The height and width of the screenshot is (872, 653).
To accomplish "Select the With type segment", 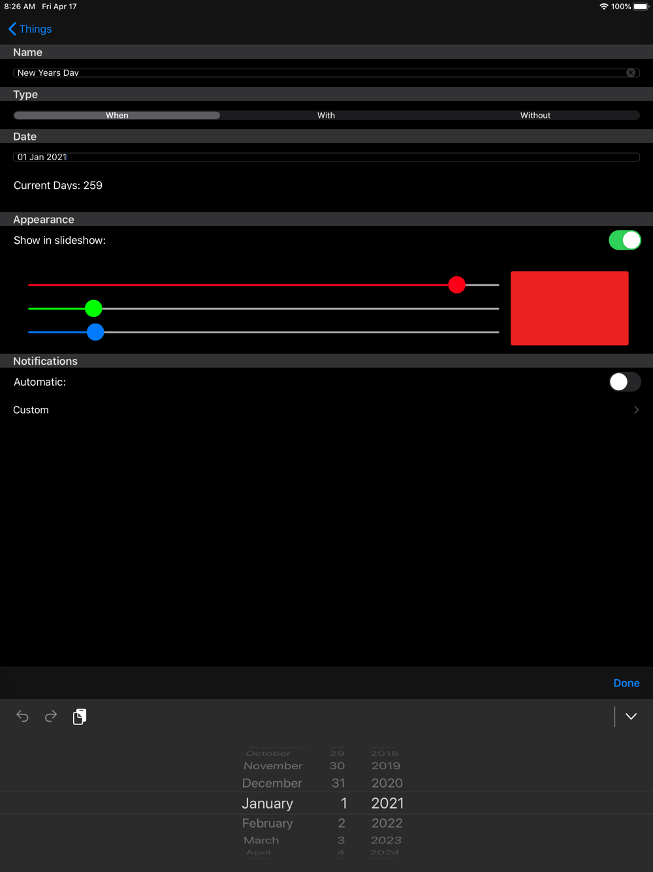I will click(326, 115).
